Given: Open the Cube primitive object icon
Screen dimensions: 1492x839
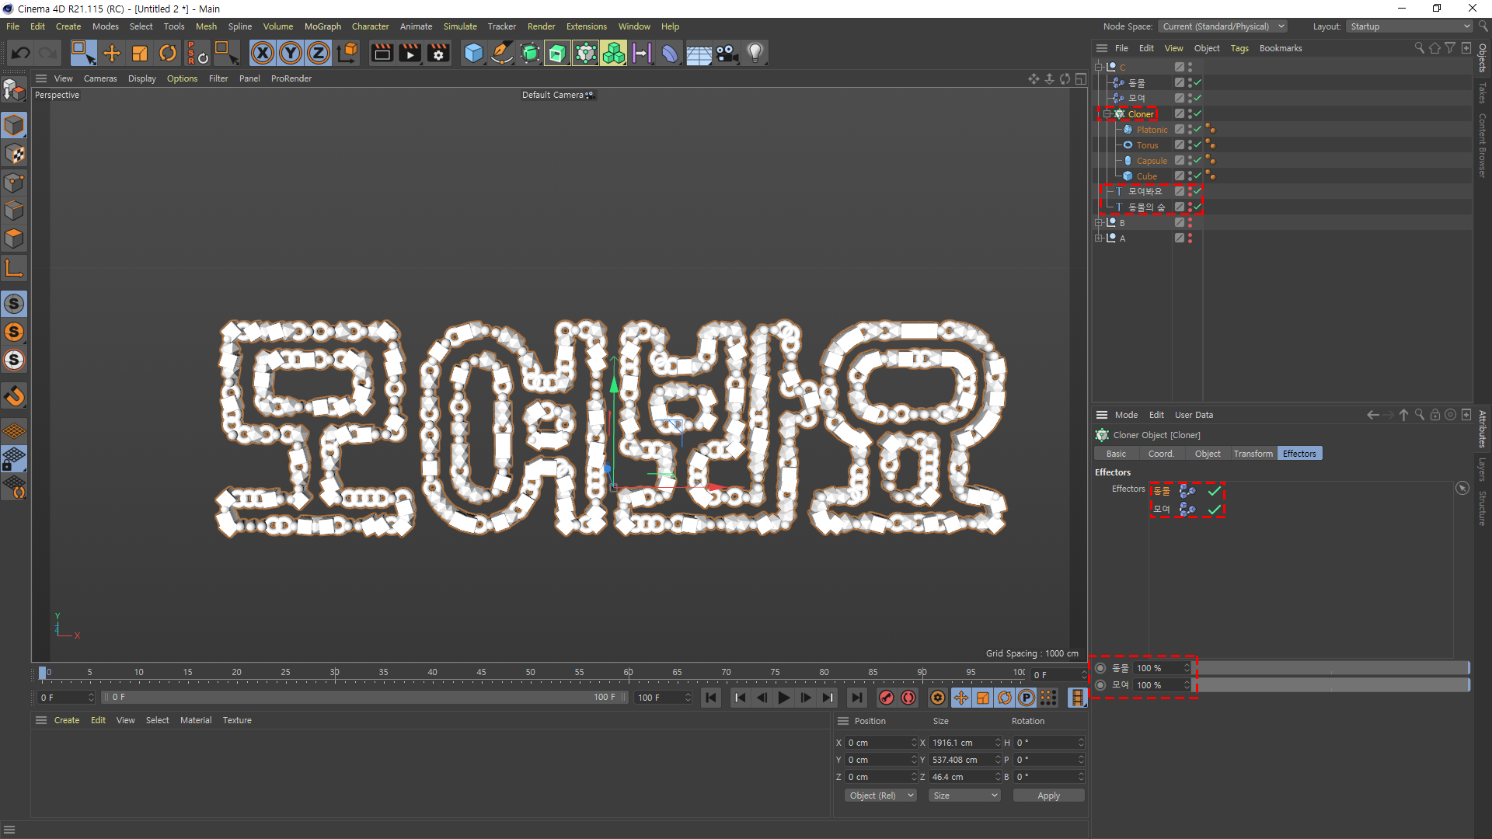Looking at the screenshot, I should coord(473,53).
